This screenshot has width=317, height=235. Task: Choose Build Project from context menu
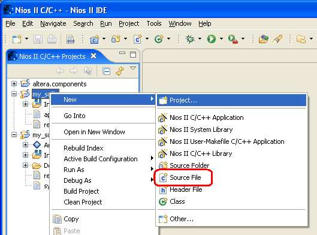[x=103, y=191]
